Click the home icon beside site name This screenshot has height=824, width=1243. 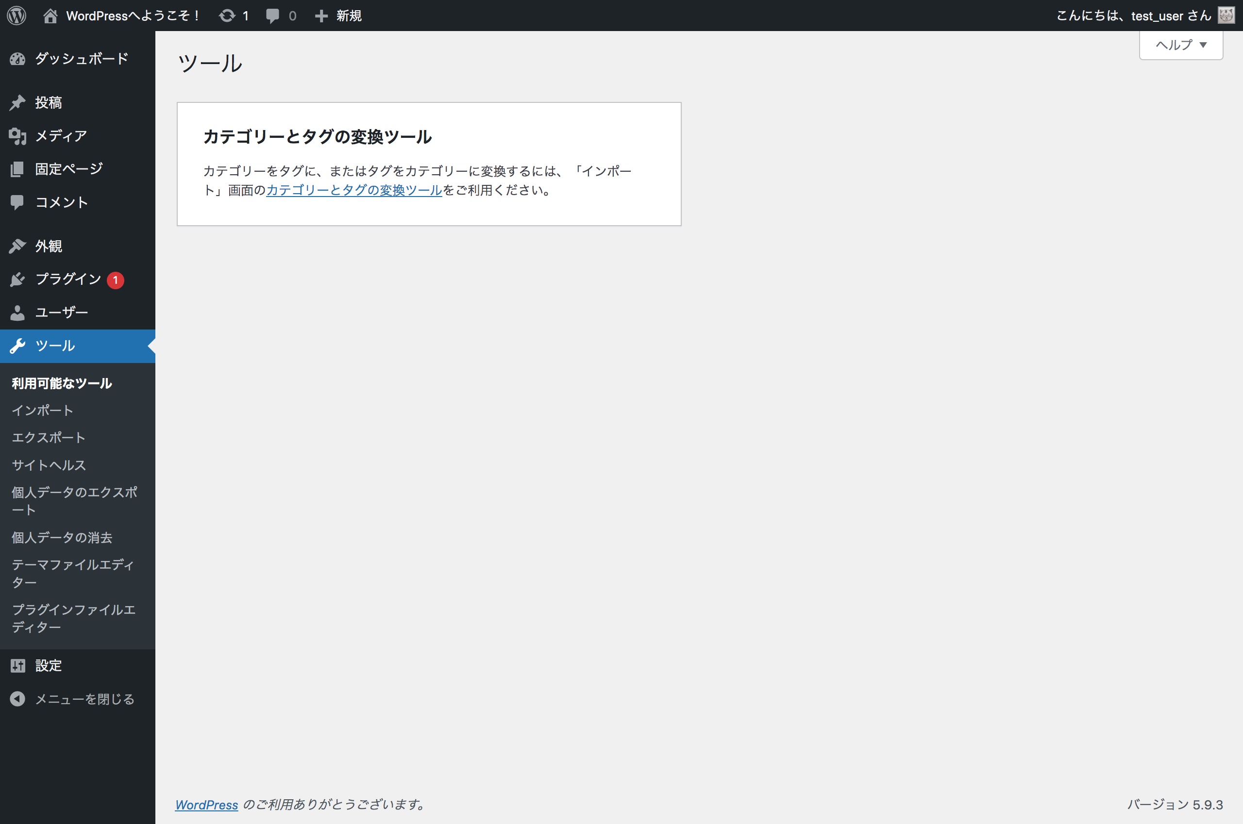click(x=50, y=16)
